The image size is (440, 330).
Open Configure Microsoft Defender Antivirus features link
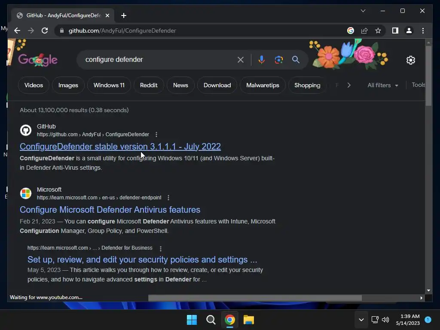pos(110,210)
